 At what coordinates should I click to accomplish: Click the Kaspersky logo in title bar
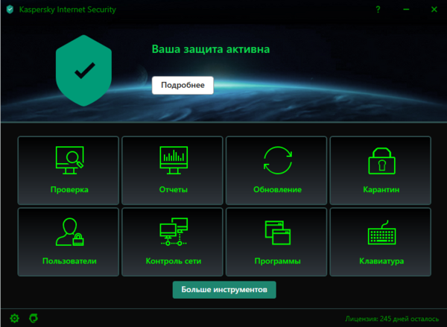click(x=10, y=10)
